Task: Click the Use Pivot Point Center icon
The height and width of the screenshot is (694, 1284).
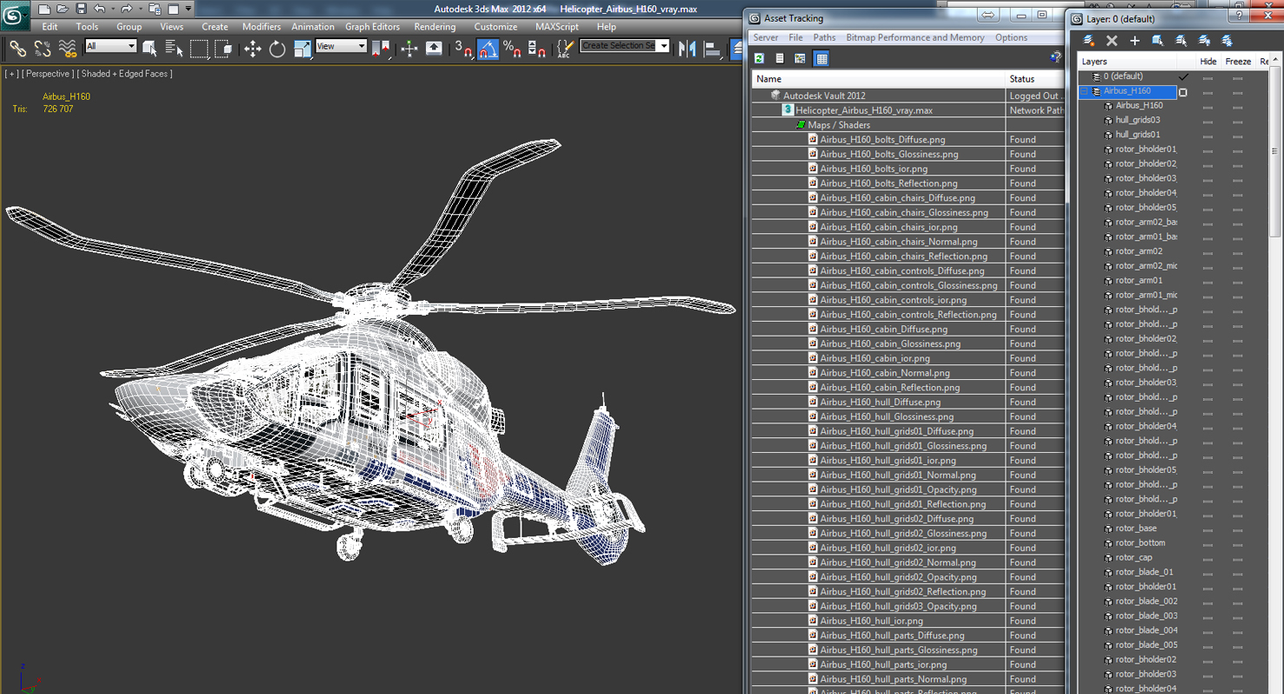Action: [381, 49]
